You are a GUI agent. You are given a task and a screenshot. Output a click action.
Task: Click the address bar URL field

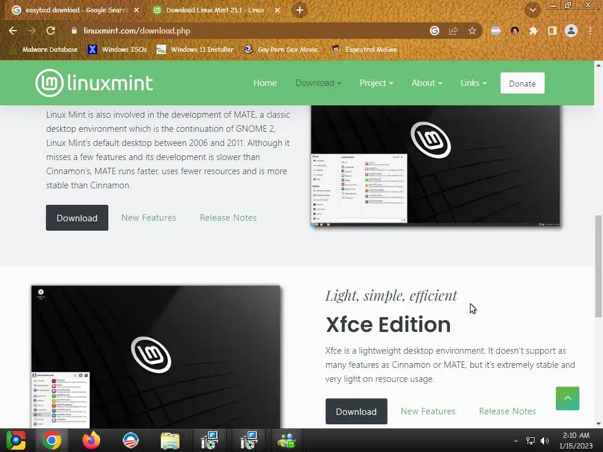pyautogui.click(x=246, y=31)
